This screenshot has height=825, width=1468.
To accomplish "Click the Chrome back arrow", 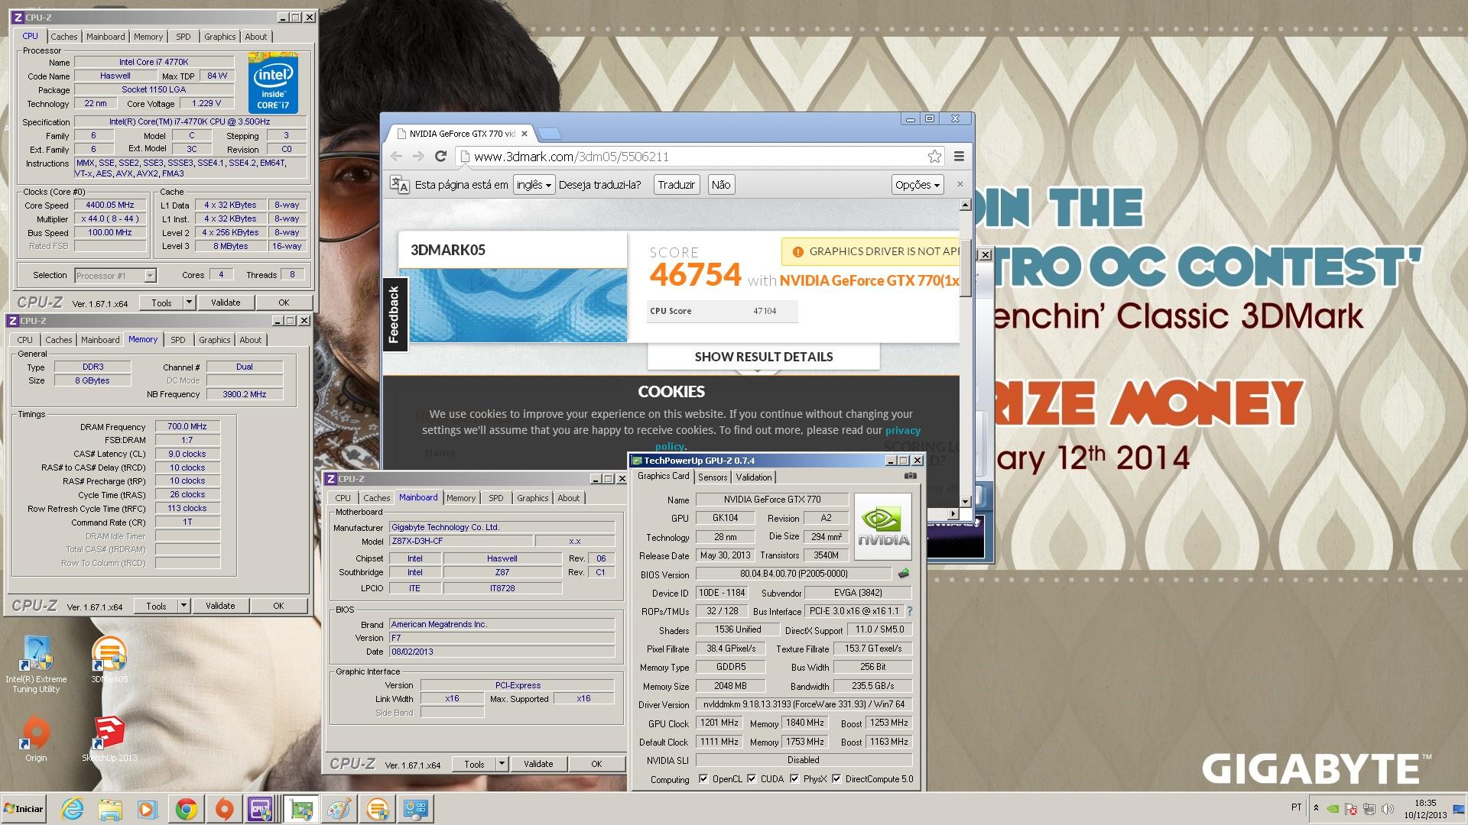I will click(x=396, y=156).
